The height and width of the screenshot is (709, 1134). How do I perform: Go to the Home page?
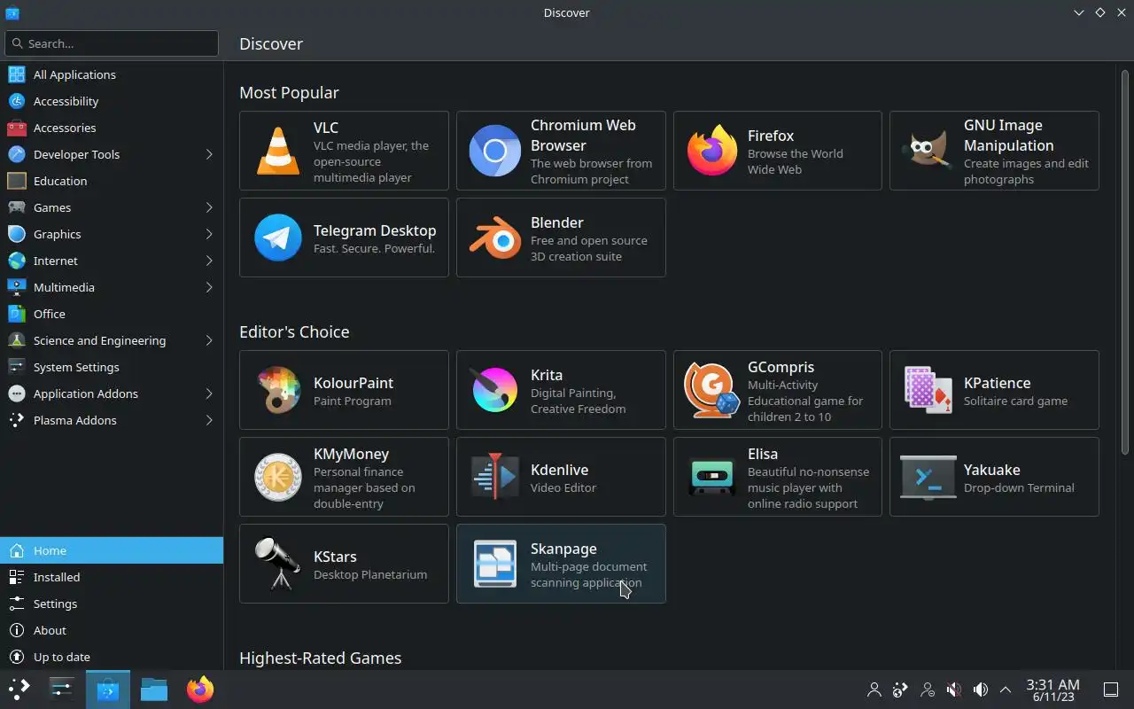pos(112,550)
